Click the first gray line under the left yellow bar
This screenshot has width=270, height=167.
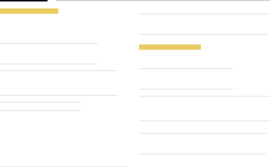(49, 43)
